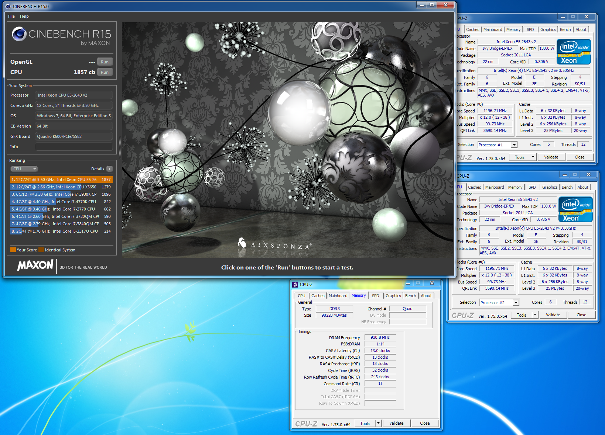Select ranking row i7-3840QM score 505
Screen dimensions: 605x435
click(61, 224)
